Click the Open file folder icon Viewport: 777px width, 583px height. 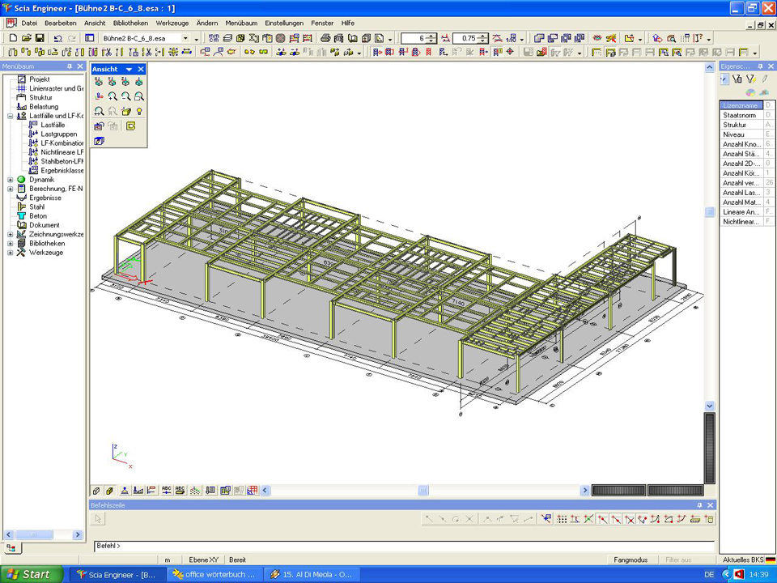pyautogui.click(x=27, y=38)
